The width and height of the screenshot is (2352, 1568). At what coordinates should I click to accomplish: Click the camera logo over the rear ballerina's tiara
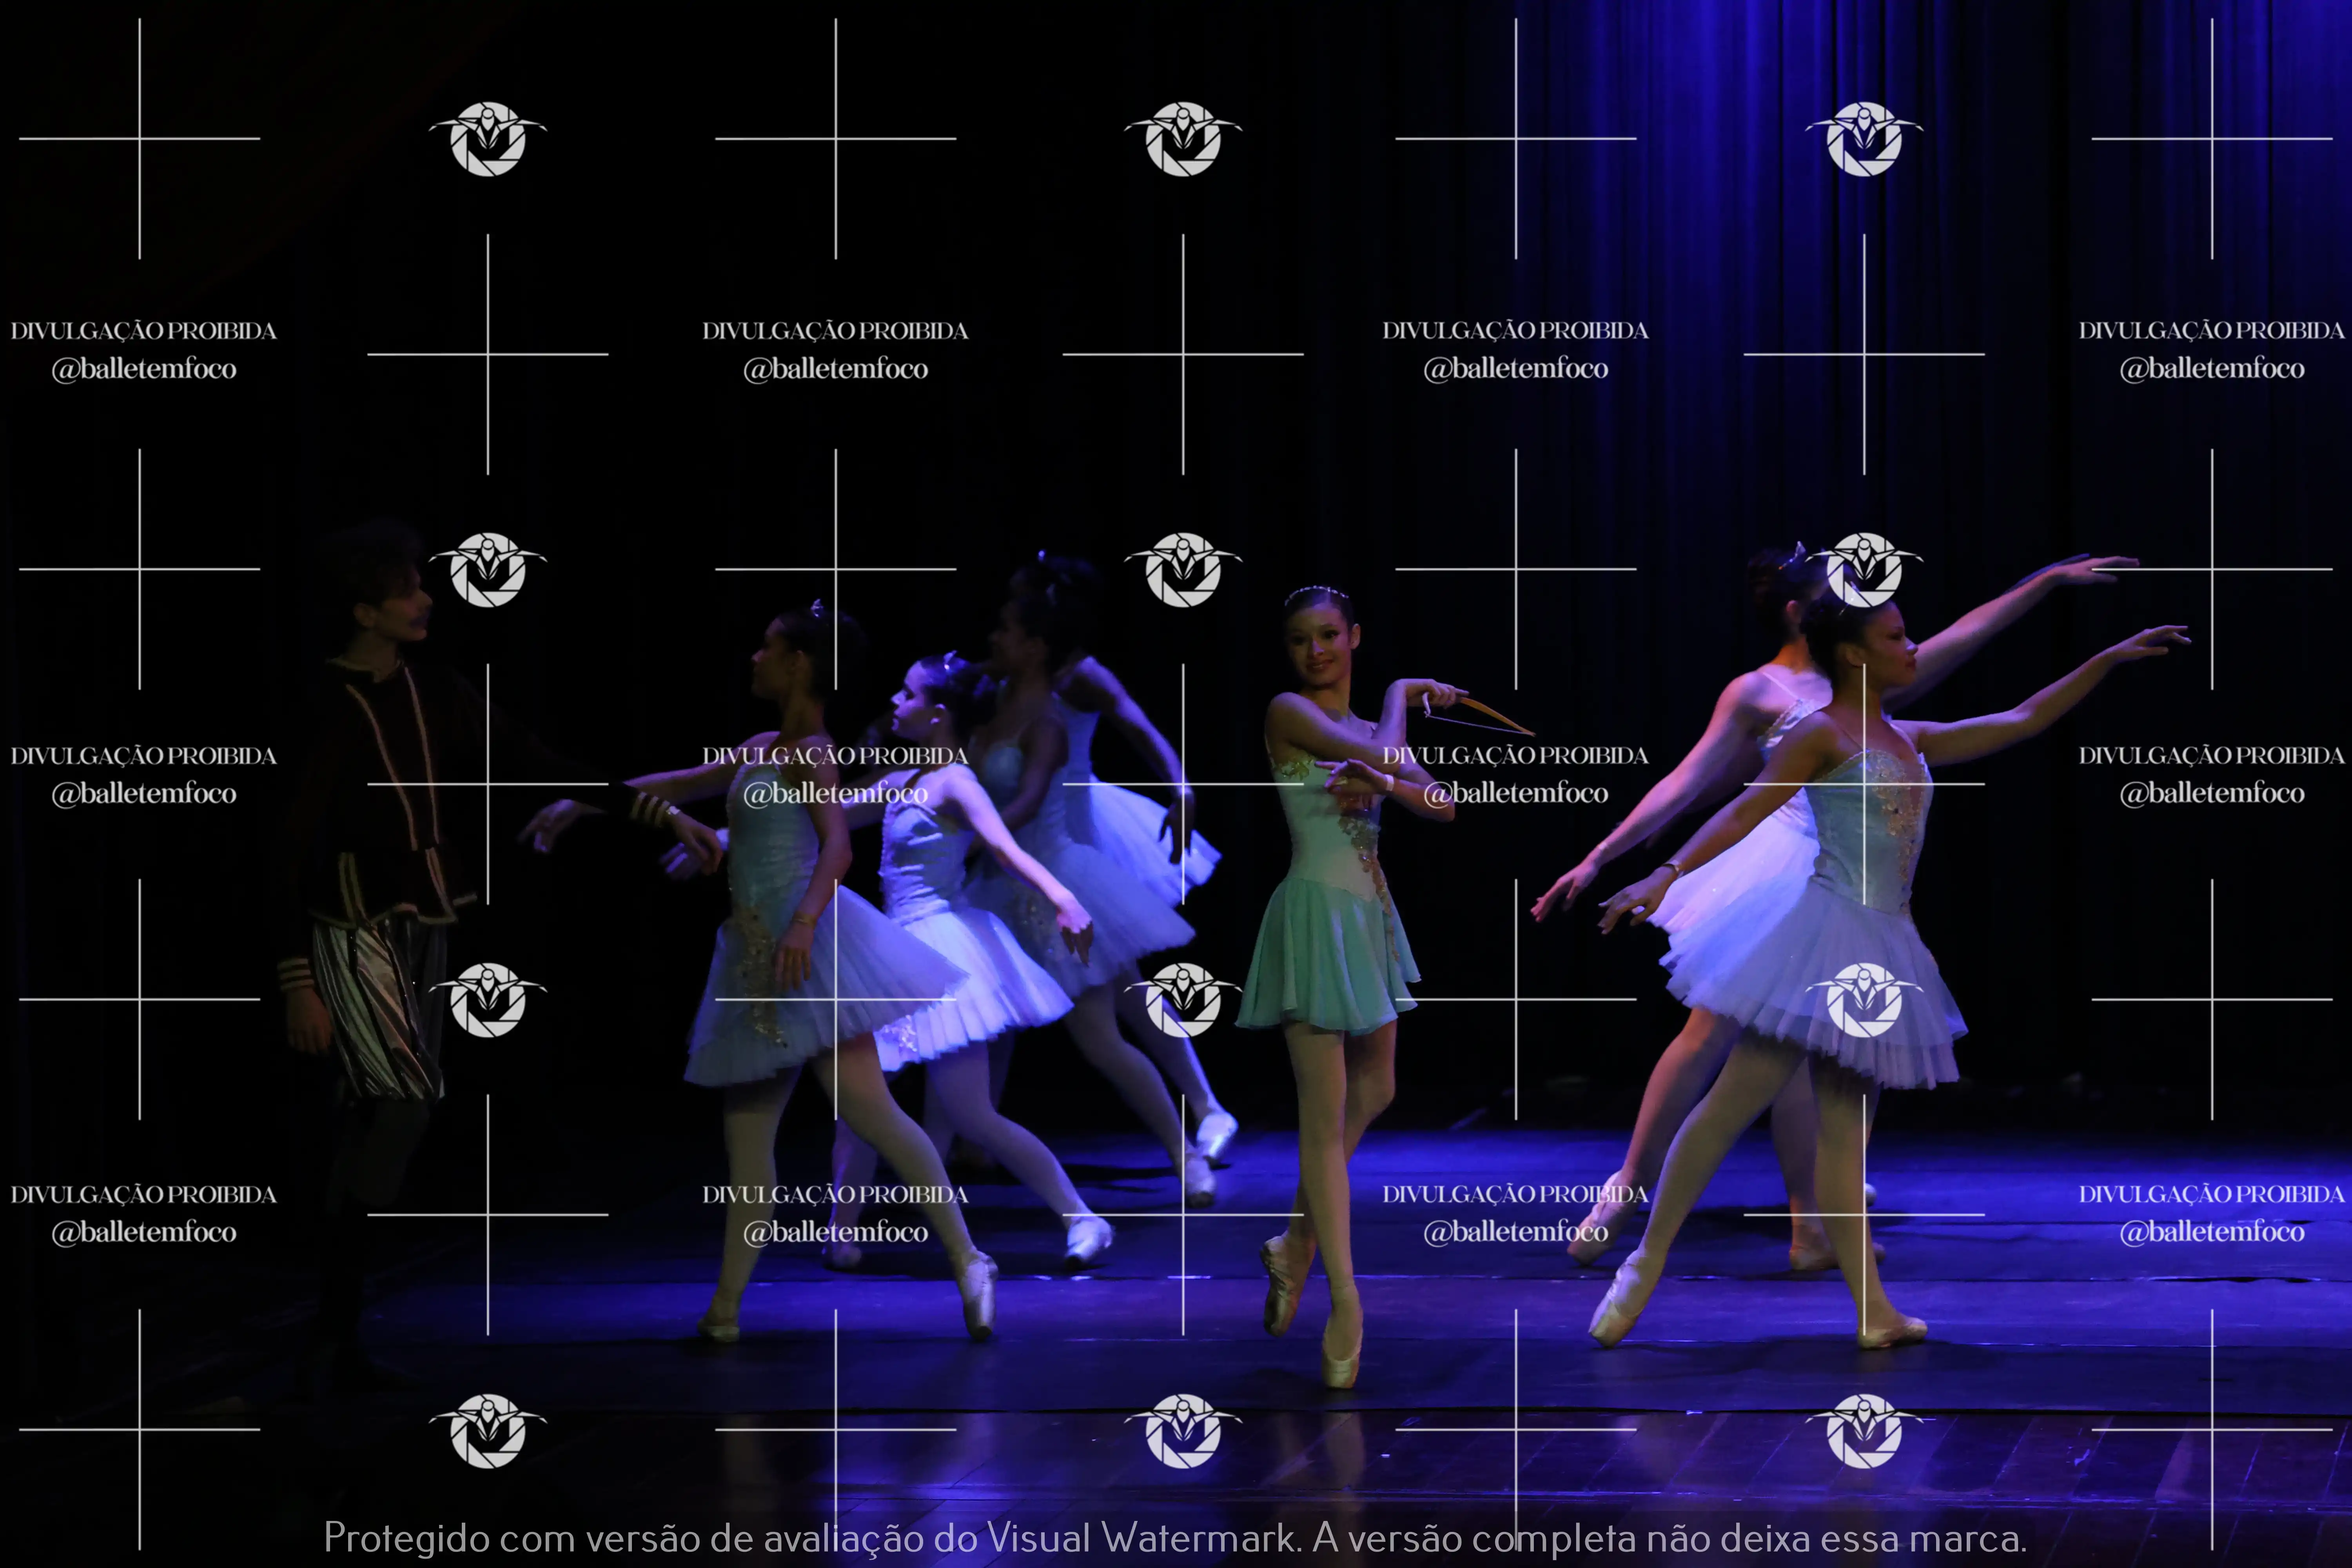1864,569
